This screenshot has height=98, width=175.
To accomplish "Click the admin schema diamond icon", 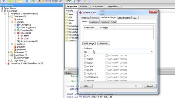I will pos(22,36).
